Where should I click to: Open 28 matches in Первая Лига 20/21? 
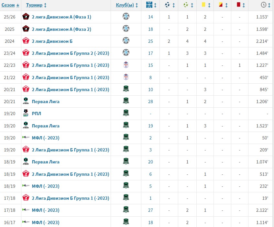click(150, 102)
